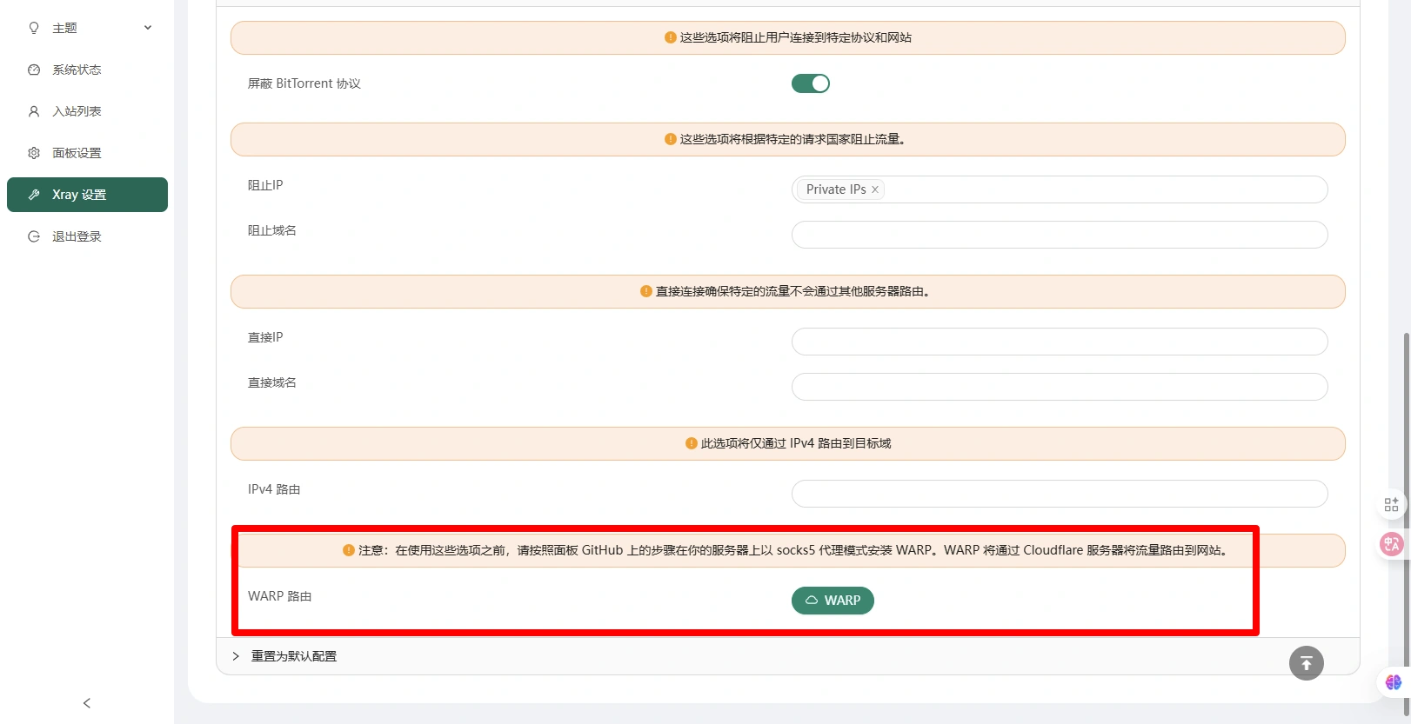The height and width of the screenshot is (724, 1411).
Task: Remove the Private IPs tag
Action: [875, 189]
